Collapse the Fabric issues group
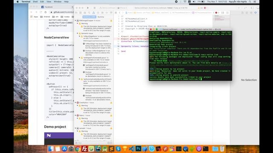This screenshot has height=153, width=273. point(76,115)
